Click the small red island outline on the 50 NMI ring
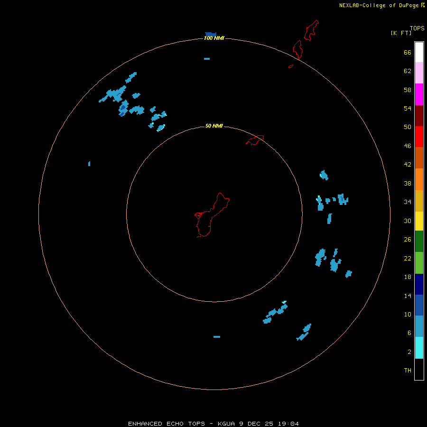 click(255, 140)
